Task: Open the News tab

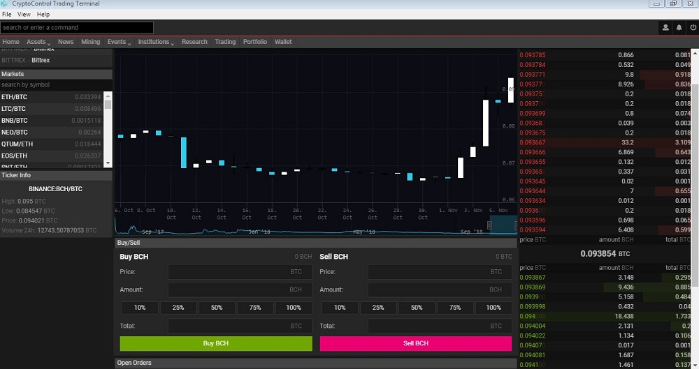Action: tap(66, 42)
